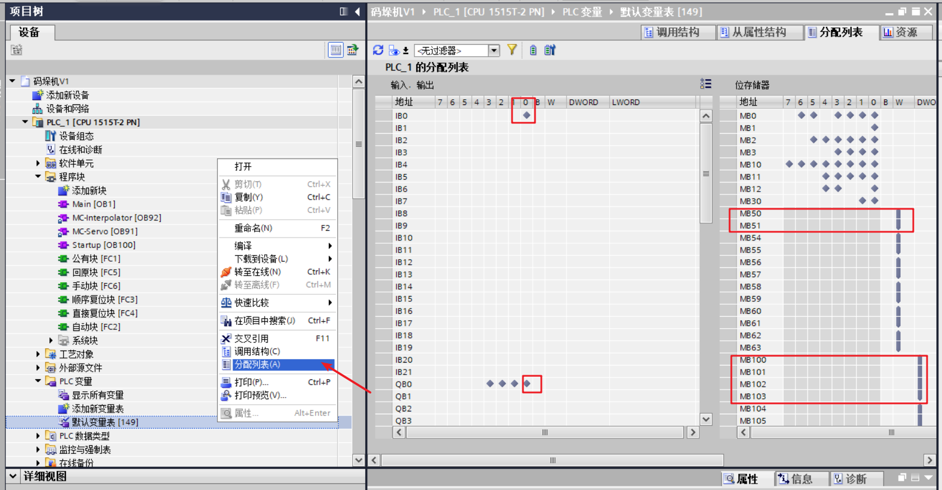Choose 转至在线(N) in context menu
The height and width of the screenshot is (490, 942).
tap(277, 272)
